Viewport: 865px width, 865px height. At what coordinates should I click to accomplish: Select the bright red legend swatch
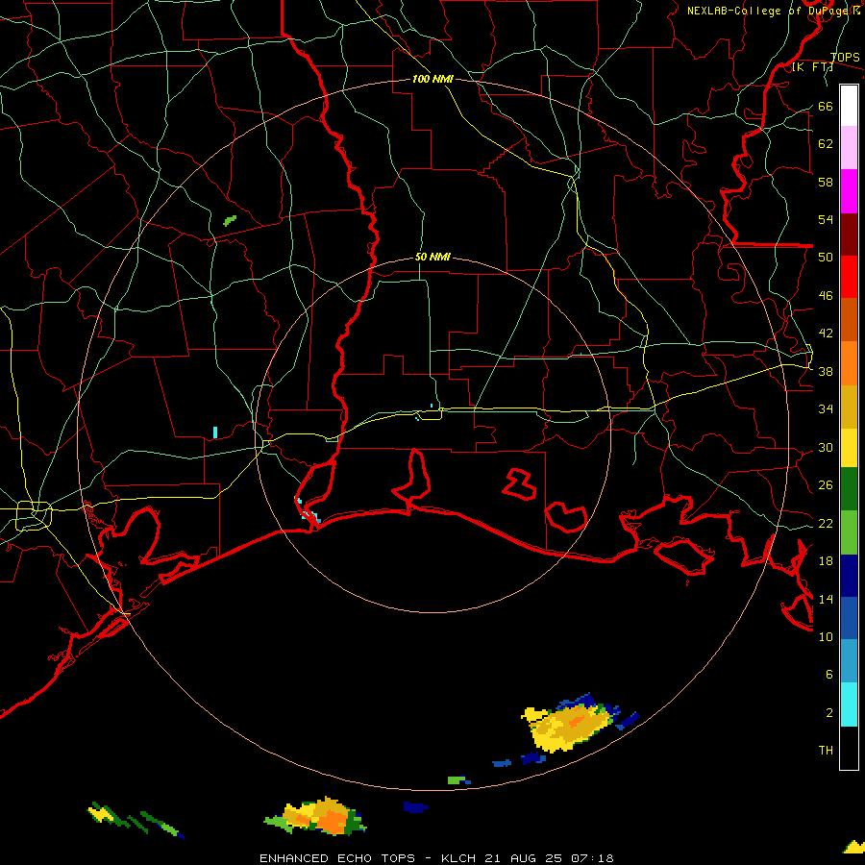pyautogui.click(x=849, y=277)
